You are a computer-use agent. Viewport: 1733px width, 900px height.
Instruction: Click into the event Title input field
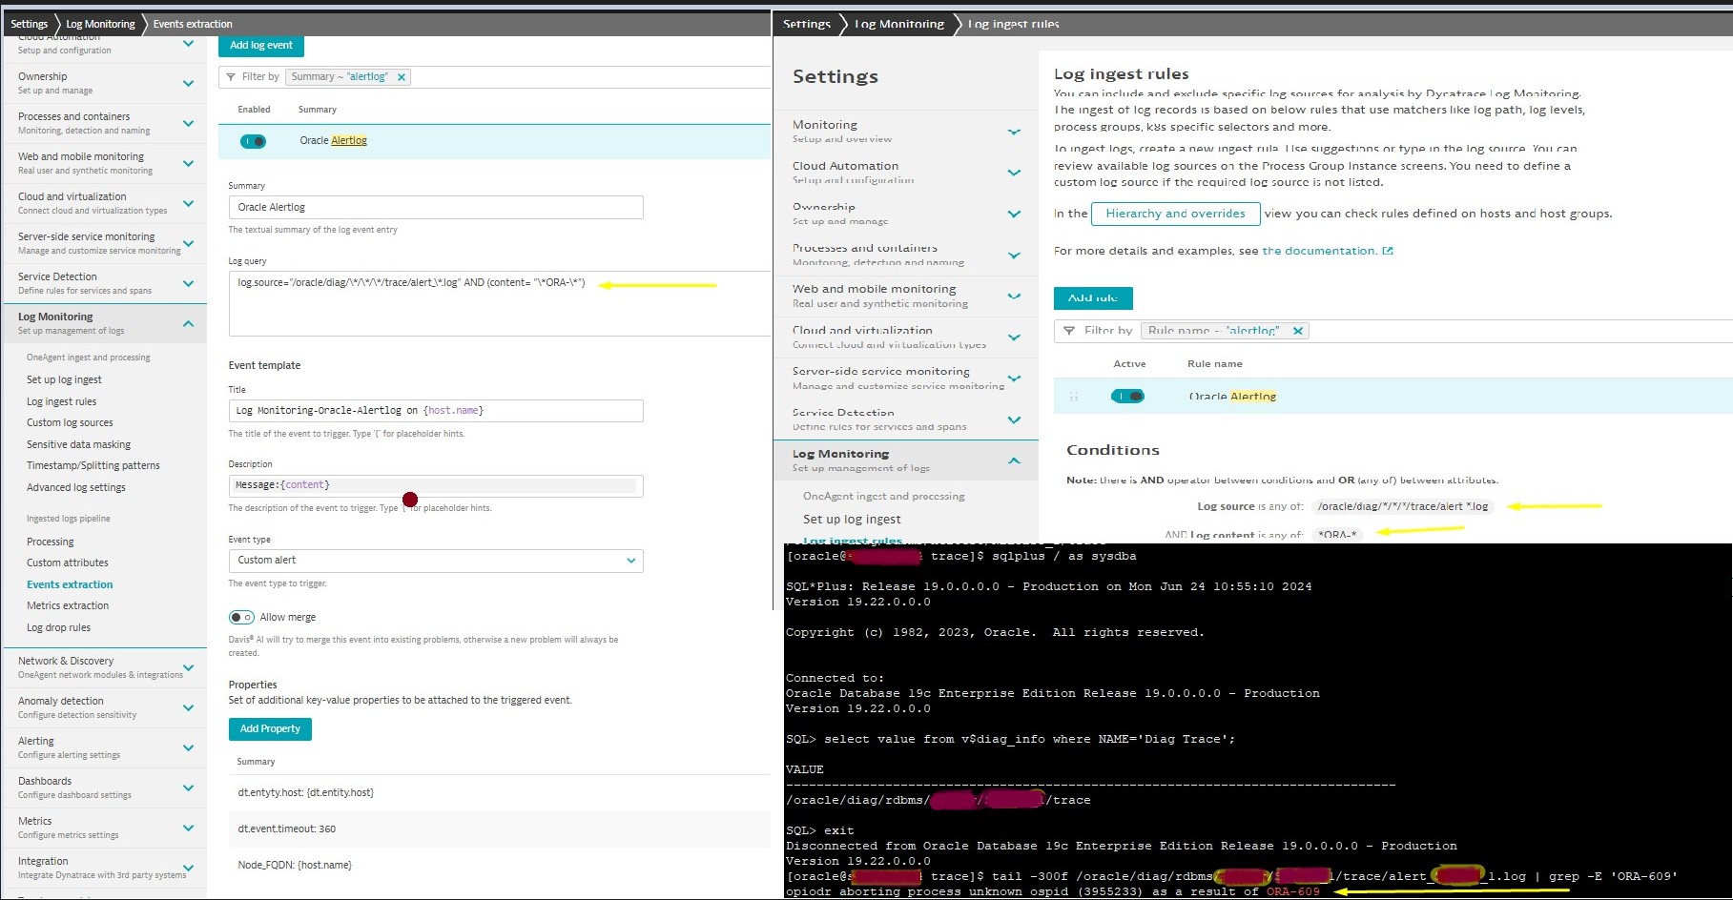(436, 411)
